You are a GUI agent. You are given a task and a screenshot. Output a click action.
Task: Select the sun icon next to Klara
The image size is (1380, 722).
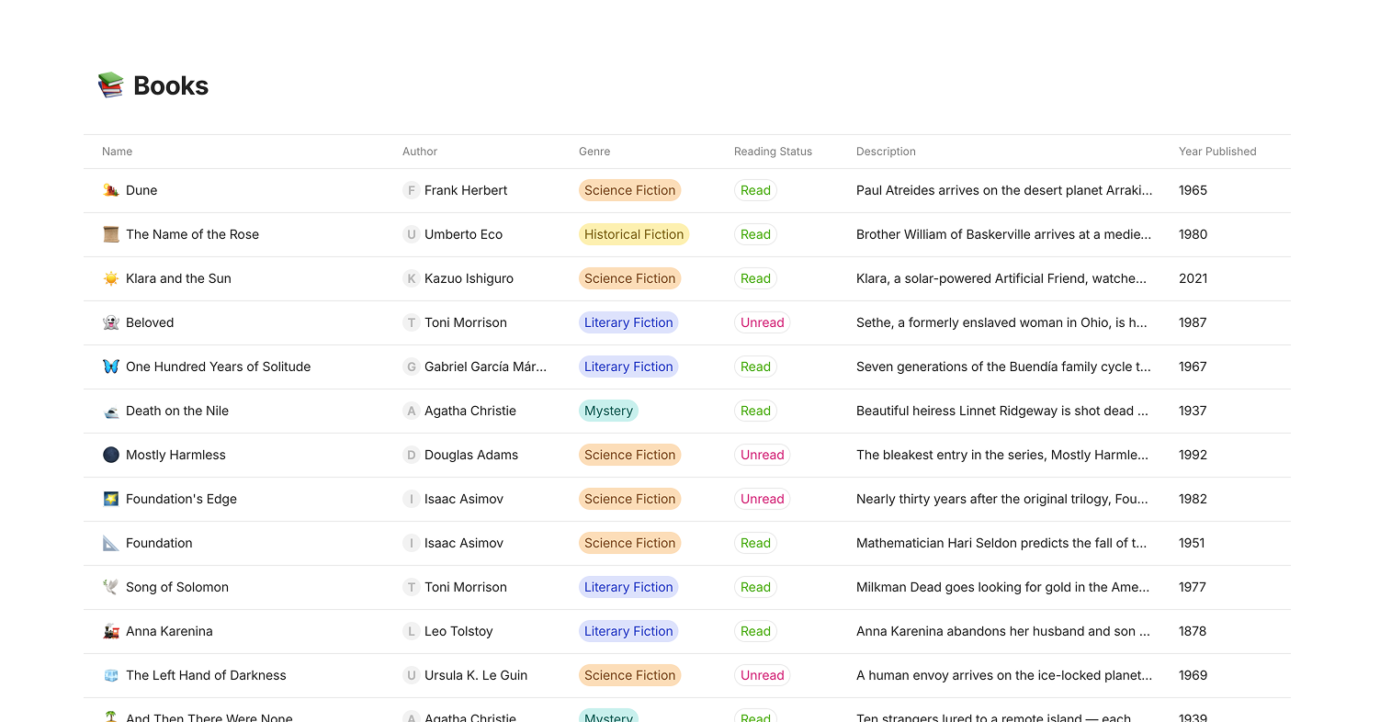[111, 278]
